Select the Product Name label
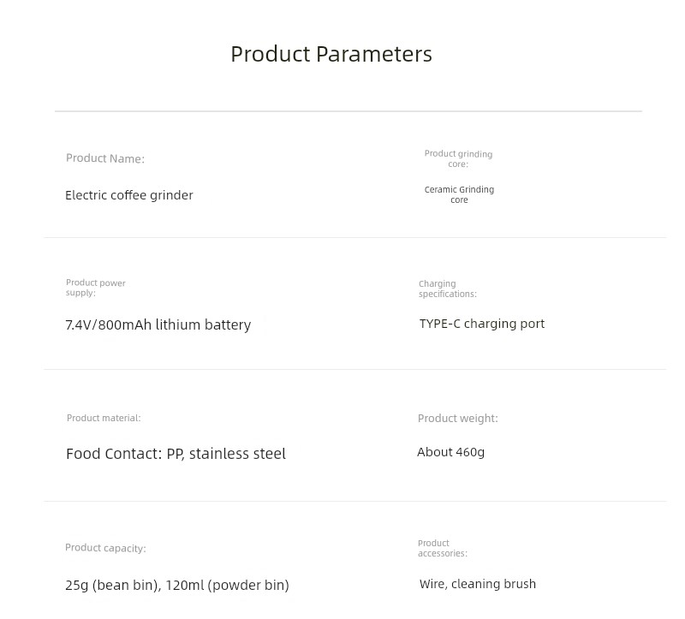The image size is (685, 619). click(x=104, y=158)
